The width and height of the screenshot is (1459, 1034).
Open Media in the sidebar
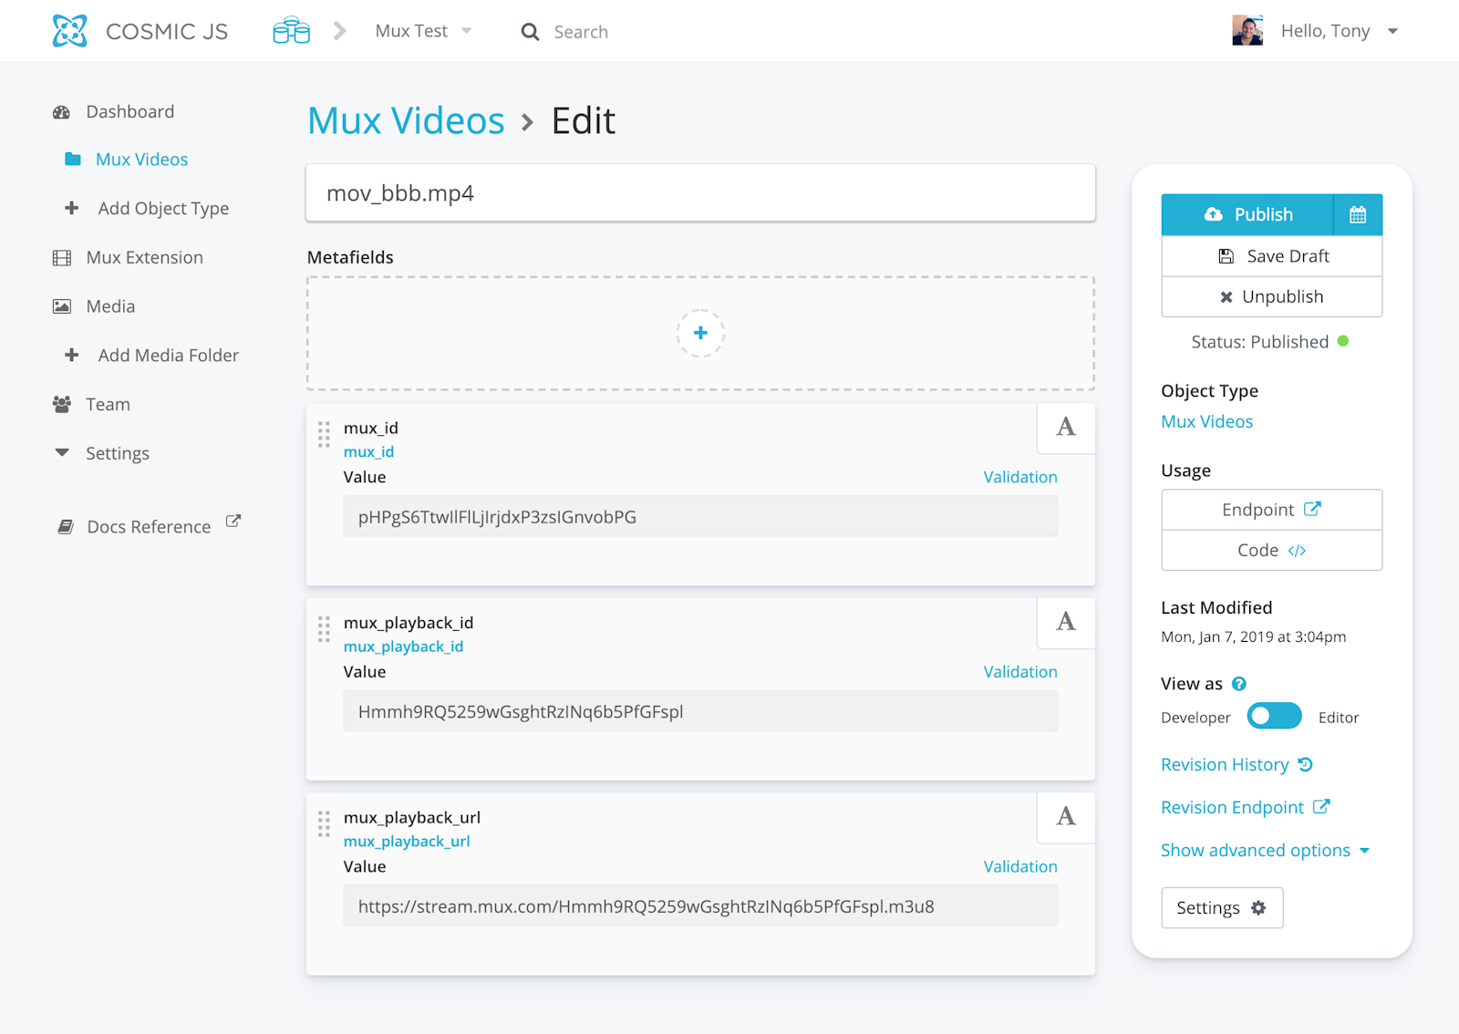click(x=110, y=306)
